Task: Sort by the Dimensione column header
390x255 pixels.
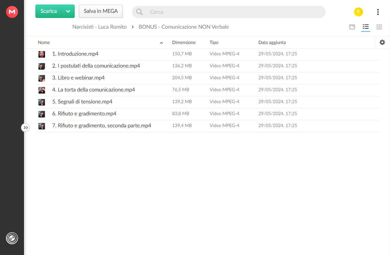Action: [x=184, y=42]
